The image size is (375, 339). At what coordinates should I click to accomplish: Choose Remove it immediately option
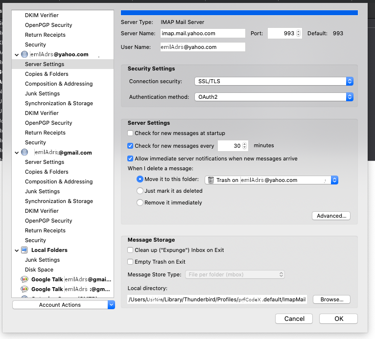140,203
